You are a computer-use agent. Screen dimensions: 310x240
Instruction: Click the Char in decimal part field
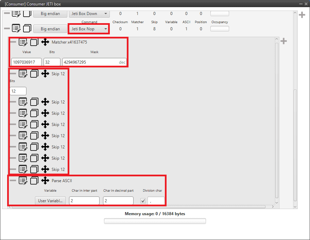(x=118, y=201)
